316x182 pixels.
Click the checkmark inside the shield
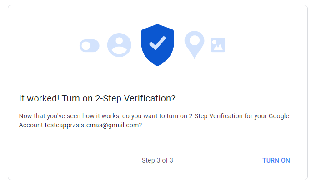(x=158, y=43)
